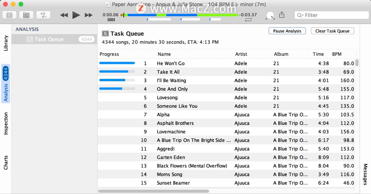Image resolution: width=371 pixels, height=194 pixels.
Task: Sort by the Time column header
Action: tap(318, 54)
